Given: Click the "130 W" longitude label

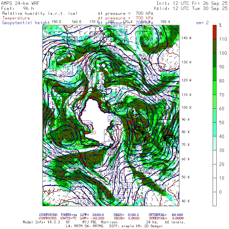Looking at the screenshot, I should pyautogui.click(x=186, y=62).
